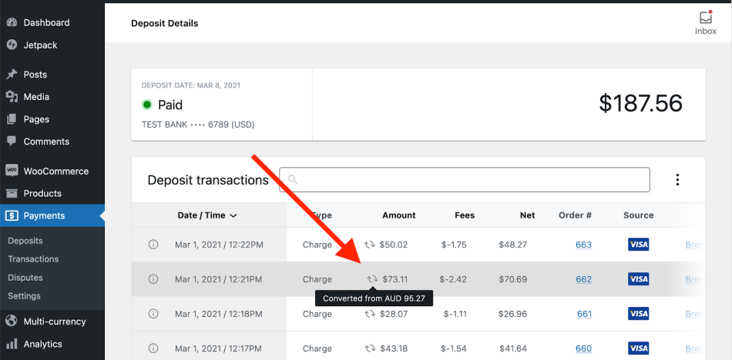Click the $-1.11 fee value
The width and height of the screenshot is (732, 360).
[x=455, y=314]
